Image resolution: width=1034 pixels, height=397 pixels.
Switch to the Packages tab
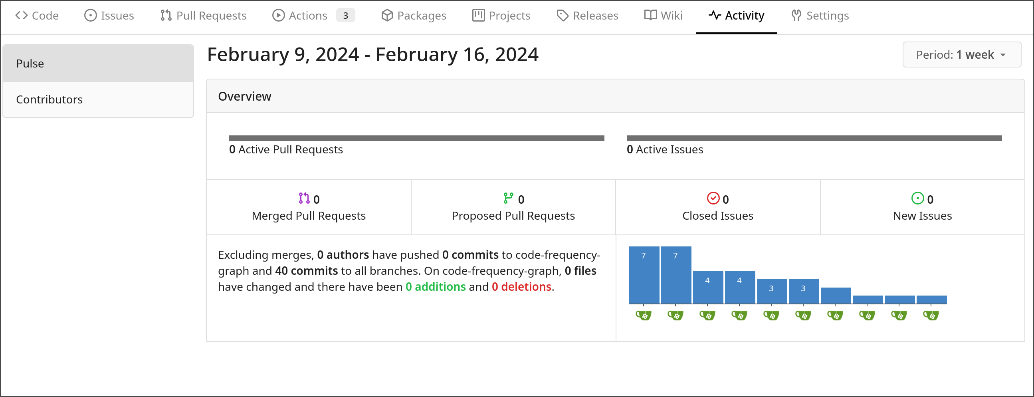click(414, 16)
